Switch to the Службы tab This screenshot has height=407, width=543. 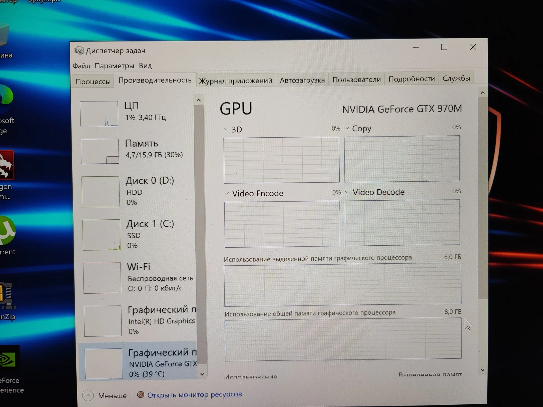(x=456, y=78)
